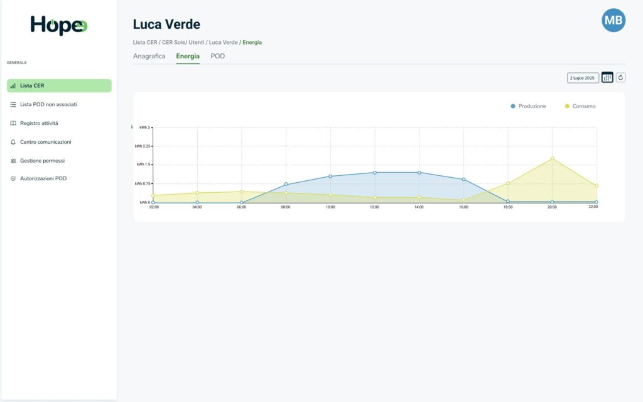Viewport: 643px width, 402px height.
Task: Click the Autorizzazioni POD check icon
Action: point(13,179)
